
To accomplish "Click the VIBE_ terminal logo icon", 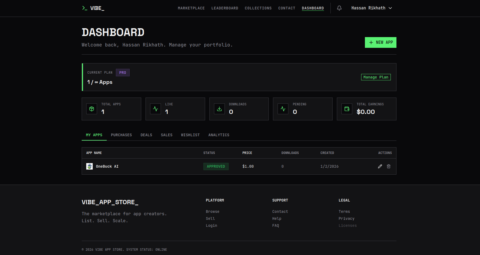I will coord(84,8).
